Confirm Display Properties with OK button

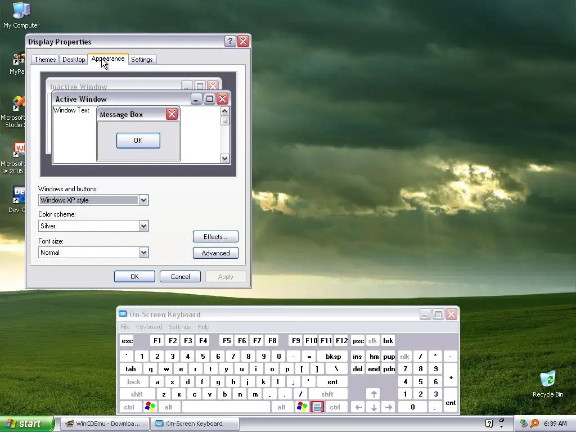tap(134, 276)
